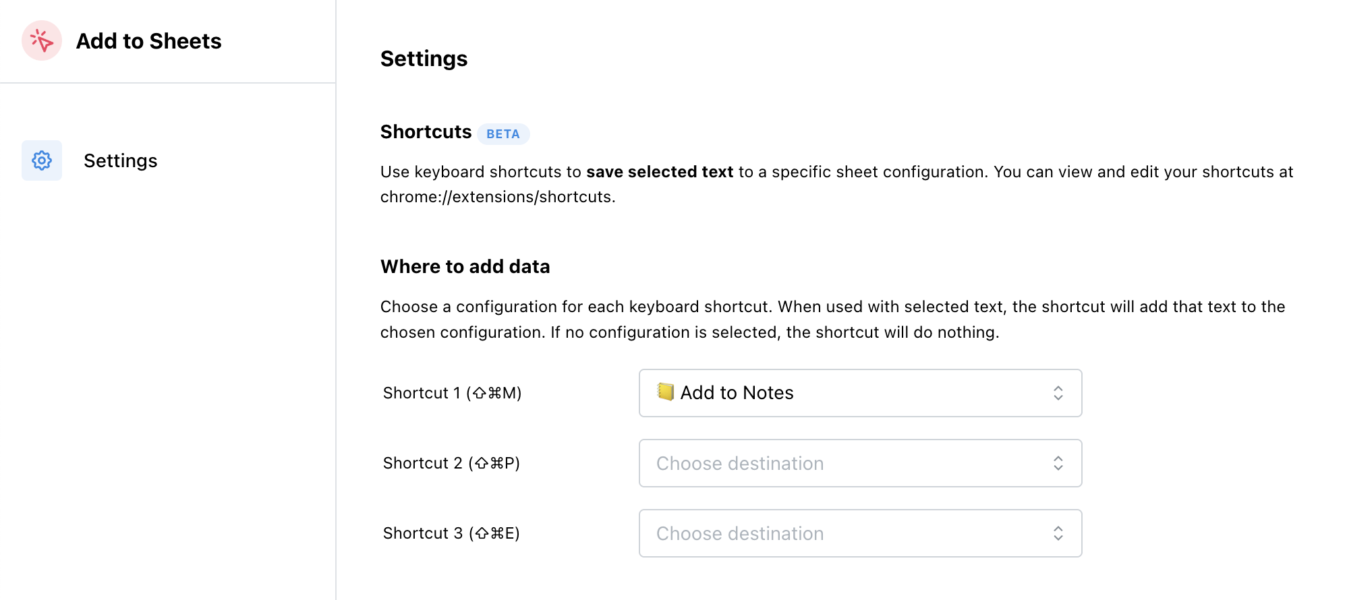Click the Shortcut 1 label
Viewport: 1345px width, 600px height.
point(452,393)
